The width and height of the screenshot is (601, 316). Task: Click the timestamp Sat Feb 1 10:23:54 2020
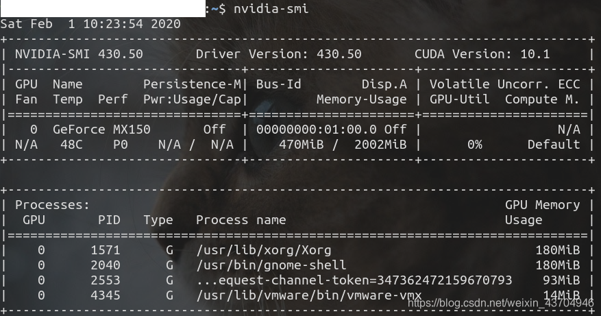coord(90,24)
